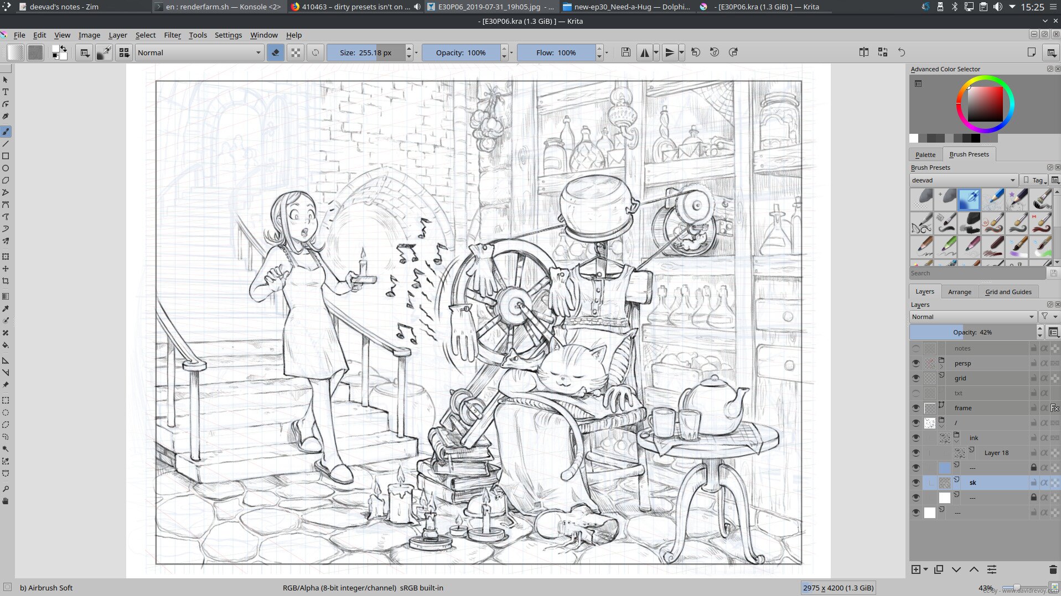Image resolution: width=1061 pixels, height=596 pixels.
Task: Pick the Rectangle shape tool
Action: pyautogui.click(x=6, y=156)
